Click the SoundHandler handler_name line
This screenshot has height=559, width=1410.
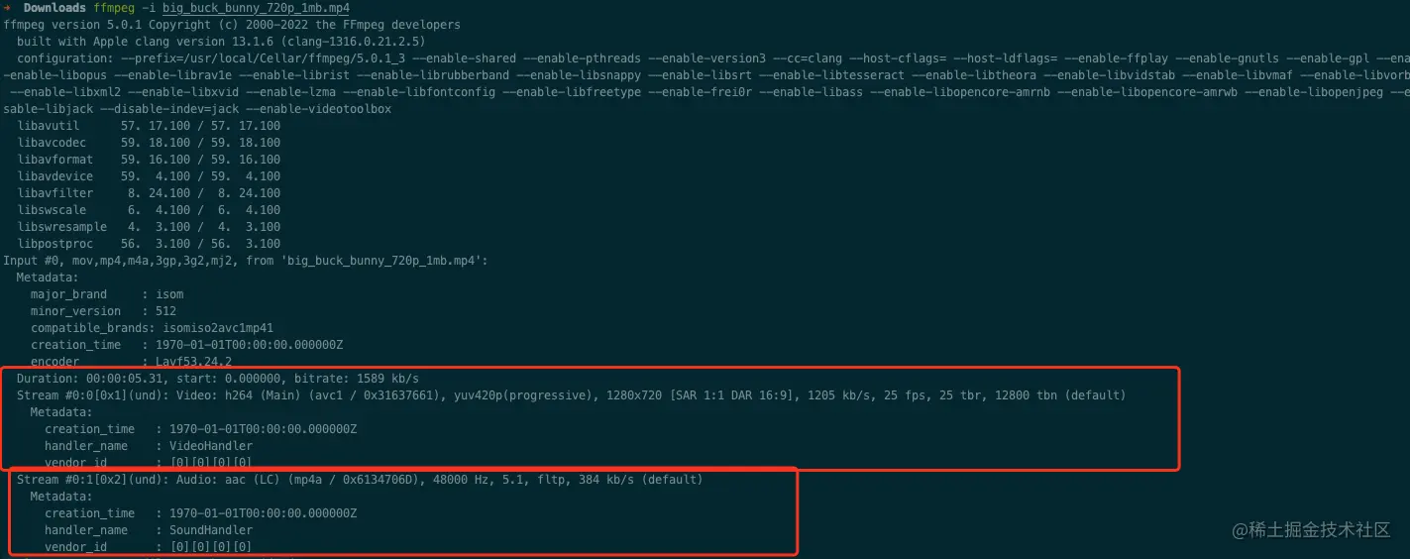149,530
